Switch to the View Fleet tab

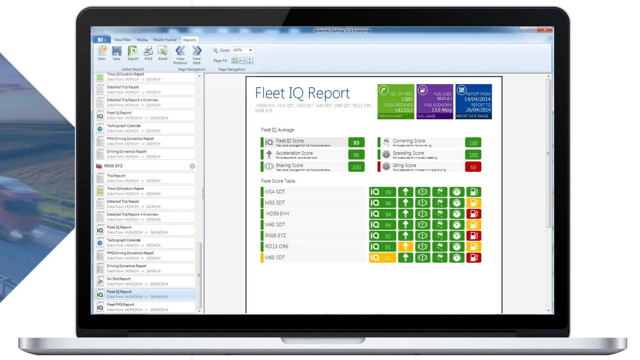click(x=122, y=40)
